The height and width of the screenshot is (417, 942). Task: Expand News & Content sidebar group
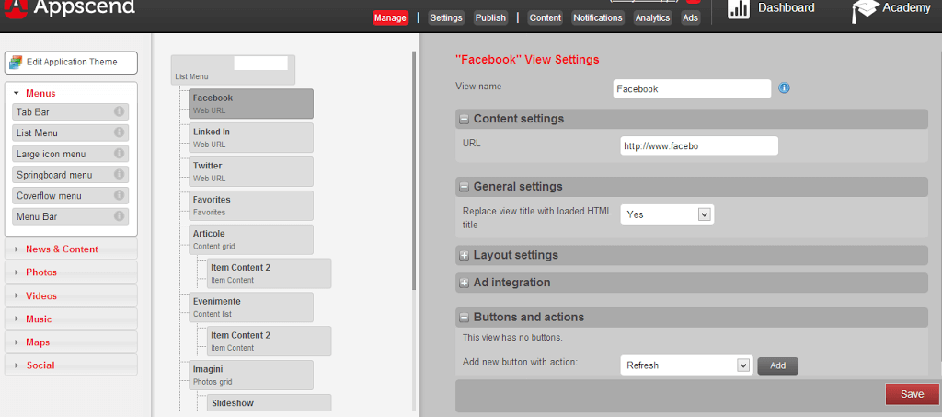tap(71, 249)
